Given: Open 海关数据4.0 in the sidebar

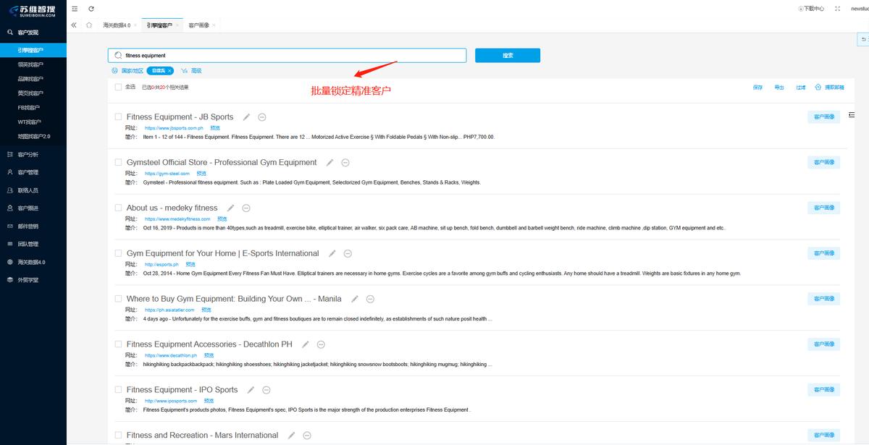Looking at the screenshot, I should (x=33, y=262).
